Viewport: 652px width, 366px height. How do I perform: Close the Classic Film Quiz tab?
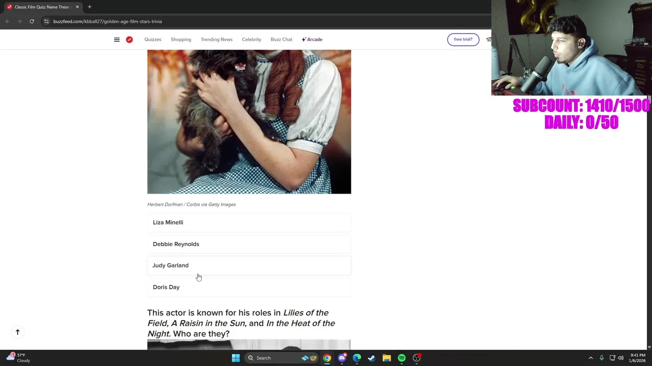coord(77,7)
